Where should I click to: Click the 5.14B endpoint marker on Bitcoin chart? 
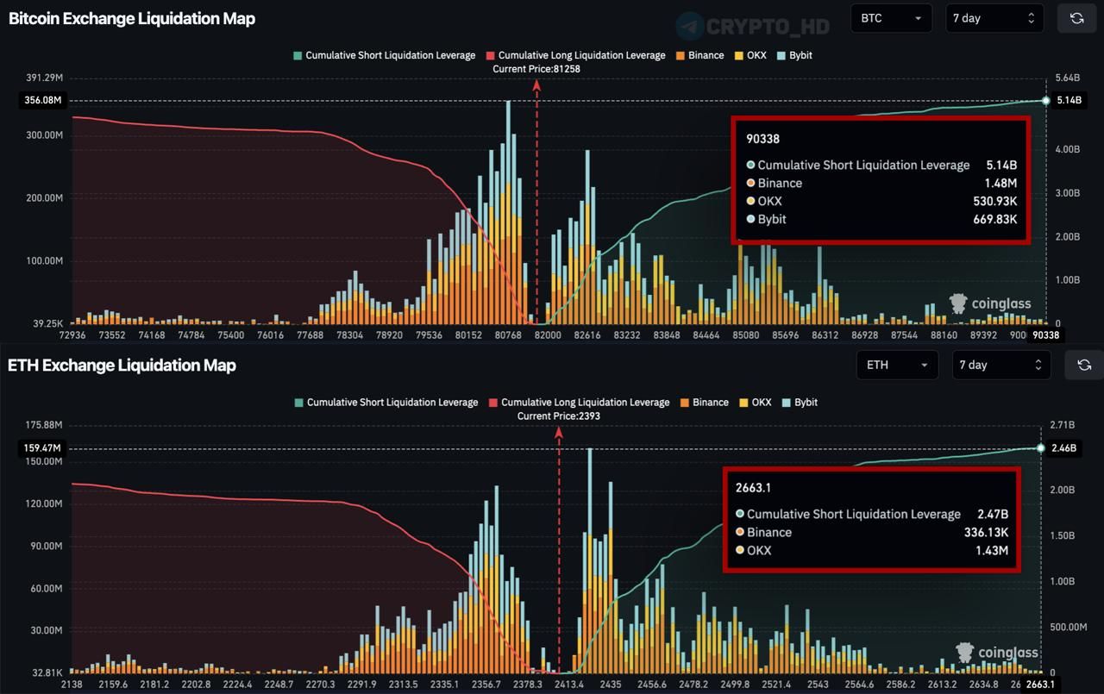click(x=1045, y=101)
